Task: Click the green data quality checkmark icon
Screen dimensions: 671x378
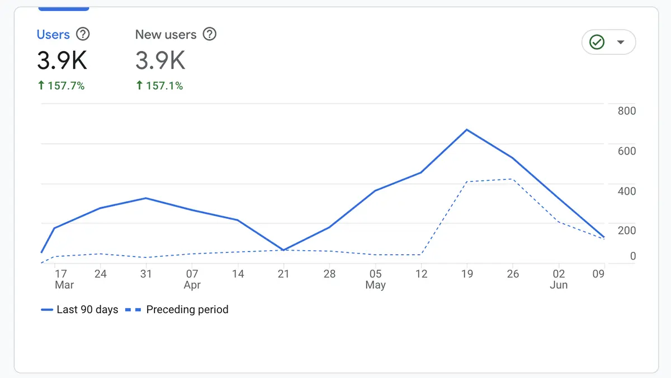Action: [598, 42]
